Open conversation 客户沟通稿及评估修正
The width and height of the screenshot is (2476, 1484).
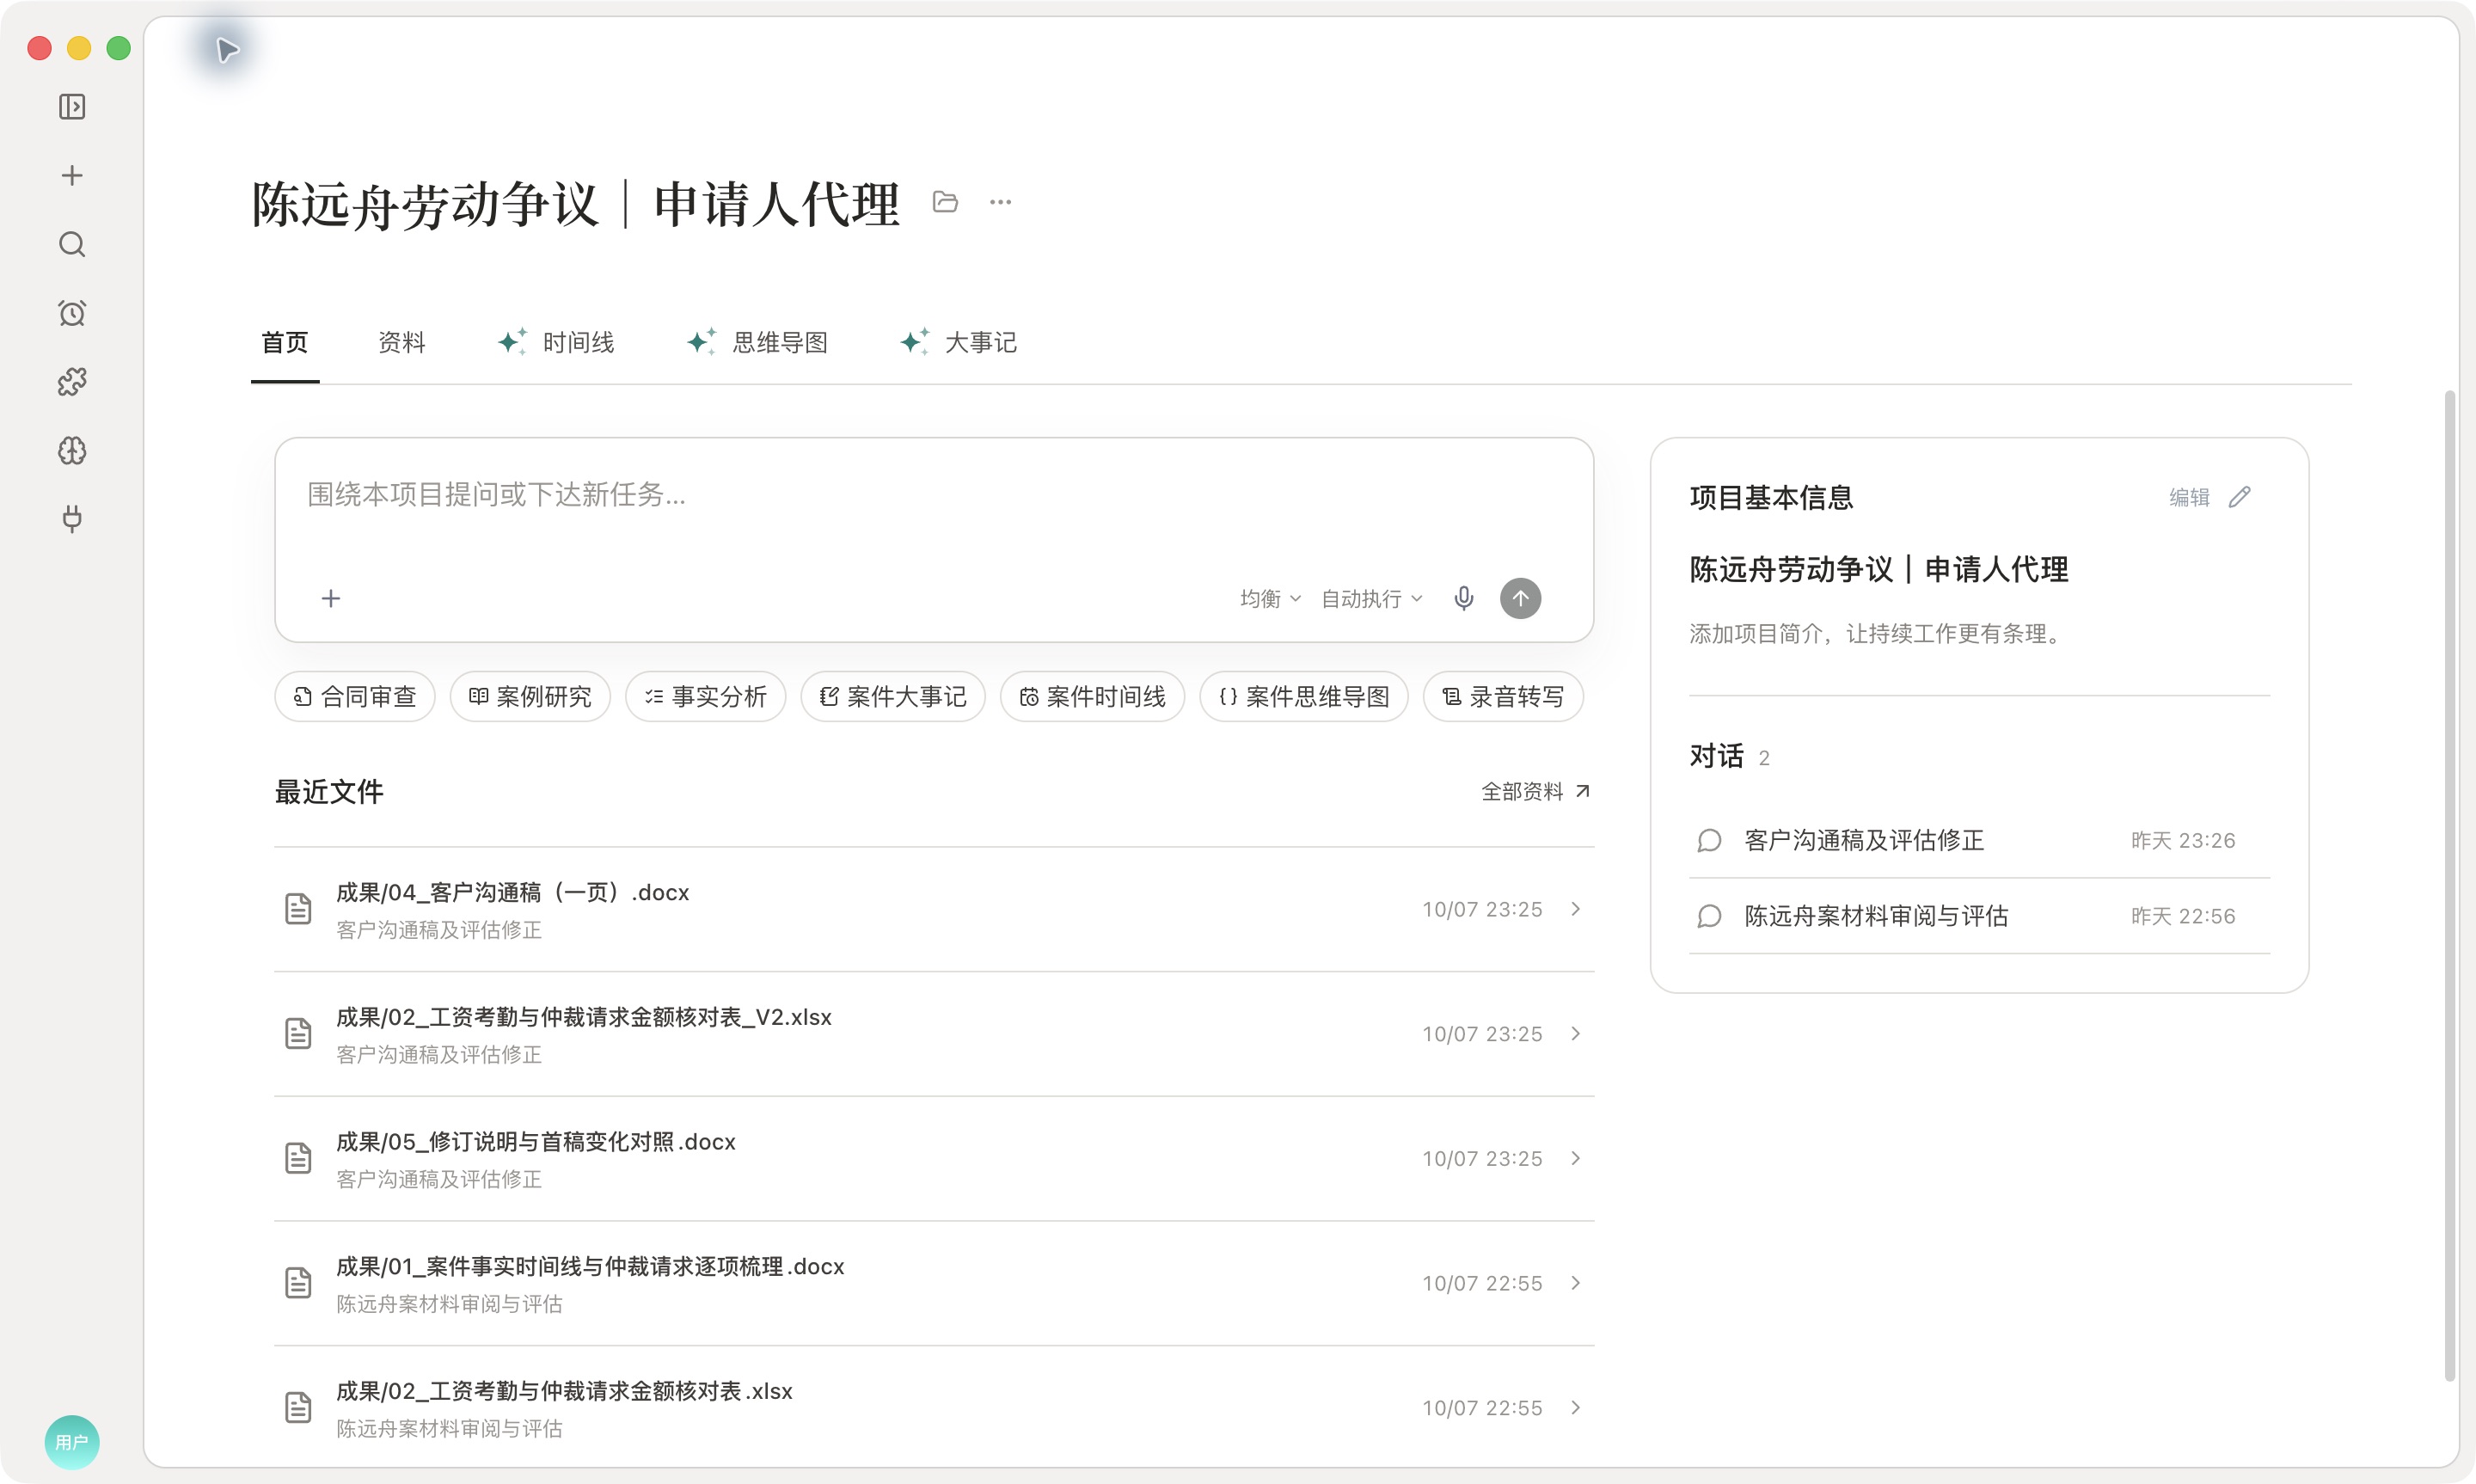[1979, 840]
